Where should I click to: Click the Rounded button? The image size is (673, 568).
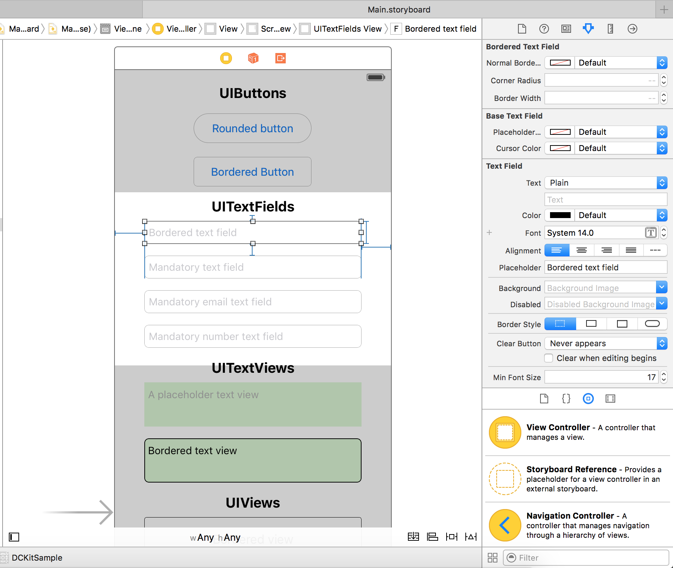click(253, 128)
